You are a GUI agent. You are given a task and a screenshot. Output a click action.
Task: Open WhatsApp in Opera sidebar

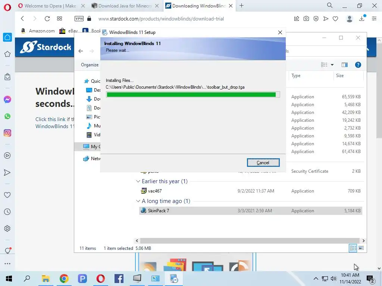pyautogui.click(x=7, y=116)
